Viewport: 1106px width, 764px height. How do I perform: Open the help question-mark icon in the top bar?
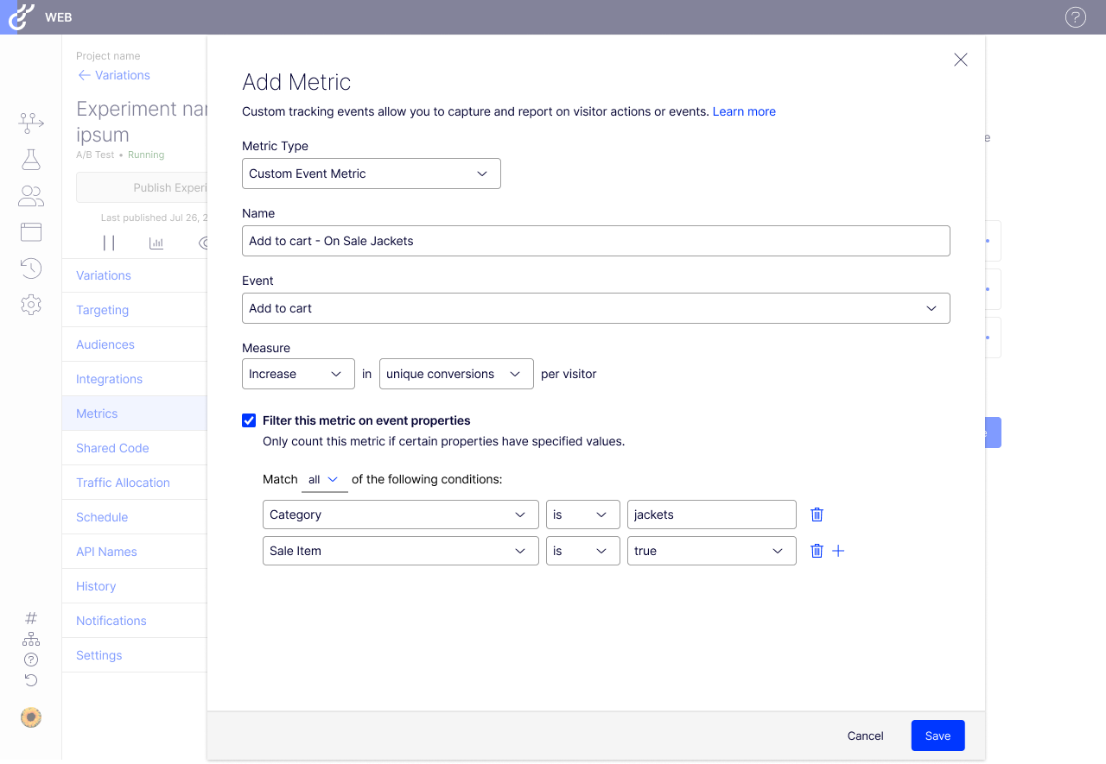click(1075, 16)
